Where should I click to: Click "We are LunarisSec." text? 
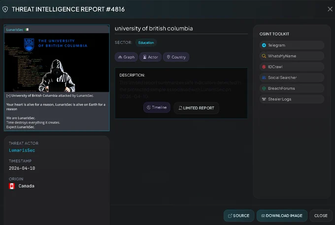pos(21,118)
